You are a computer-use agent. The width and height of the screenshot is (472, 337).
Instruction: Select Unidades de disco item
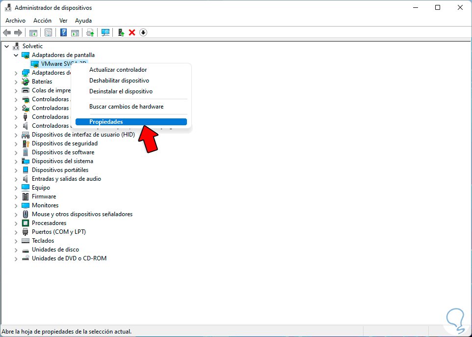click(x=55, y=250)
